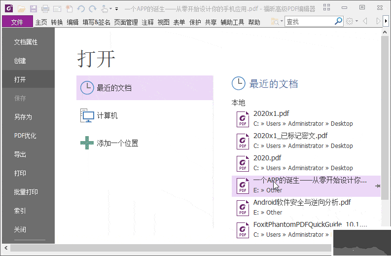The width and height of the screenshot is (391, 256).
Task: Switch to the 保护 tab
Action: [x=195, y=22]
